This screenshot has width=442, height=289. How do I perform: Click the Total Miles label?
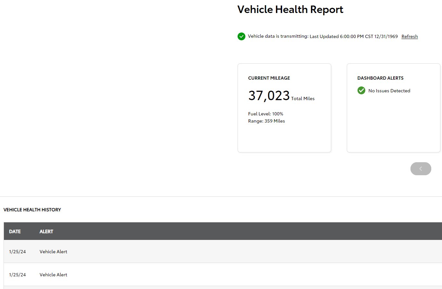pos(303,99)
